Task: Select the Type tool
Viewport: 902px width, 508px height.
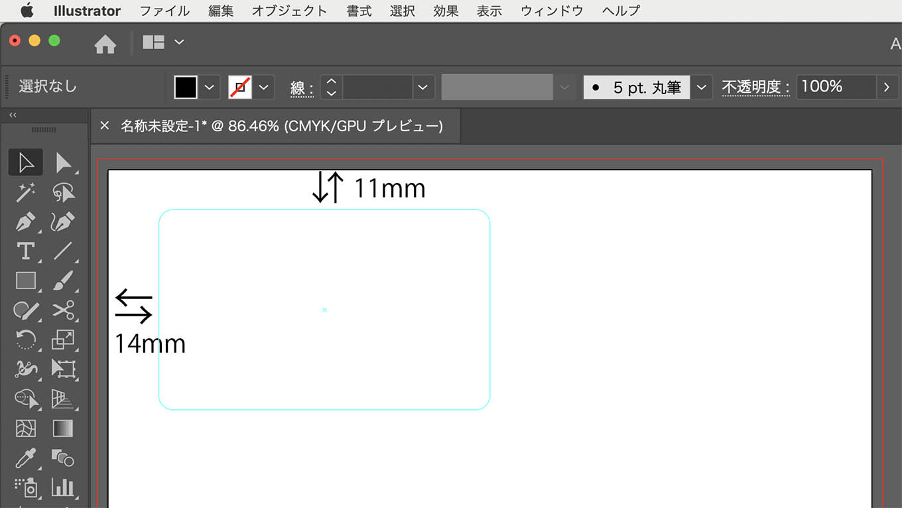Action: click(x=26, y=251)
